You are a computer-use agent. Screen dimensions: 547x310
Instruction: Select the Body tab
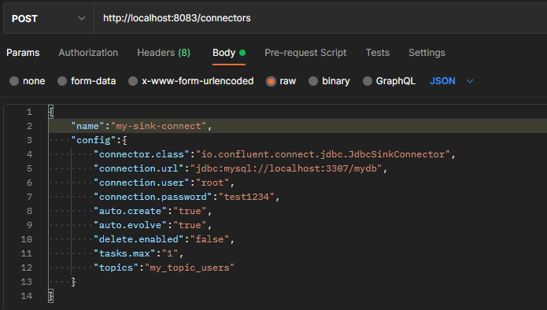click(229, 53)
